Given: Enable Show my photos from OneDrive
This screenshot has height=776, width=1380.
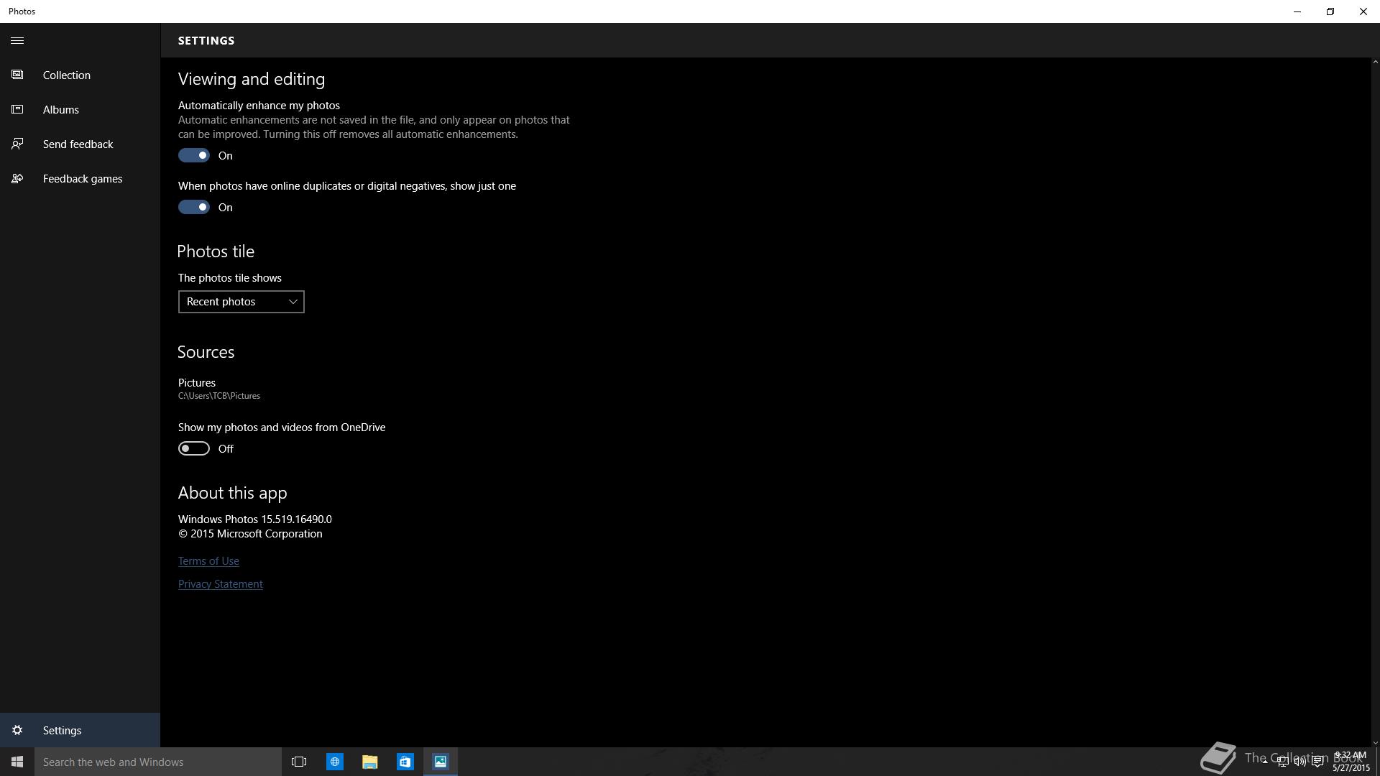Looking at the screenshot, I should [194, 448].
